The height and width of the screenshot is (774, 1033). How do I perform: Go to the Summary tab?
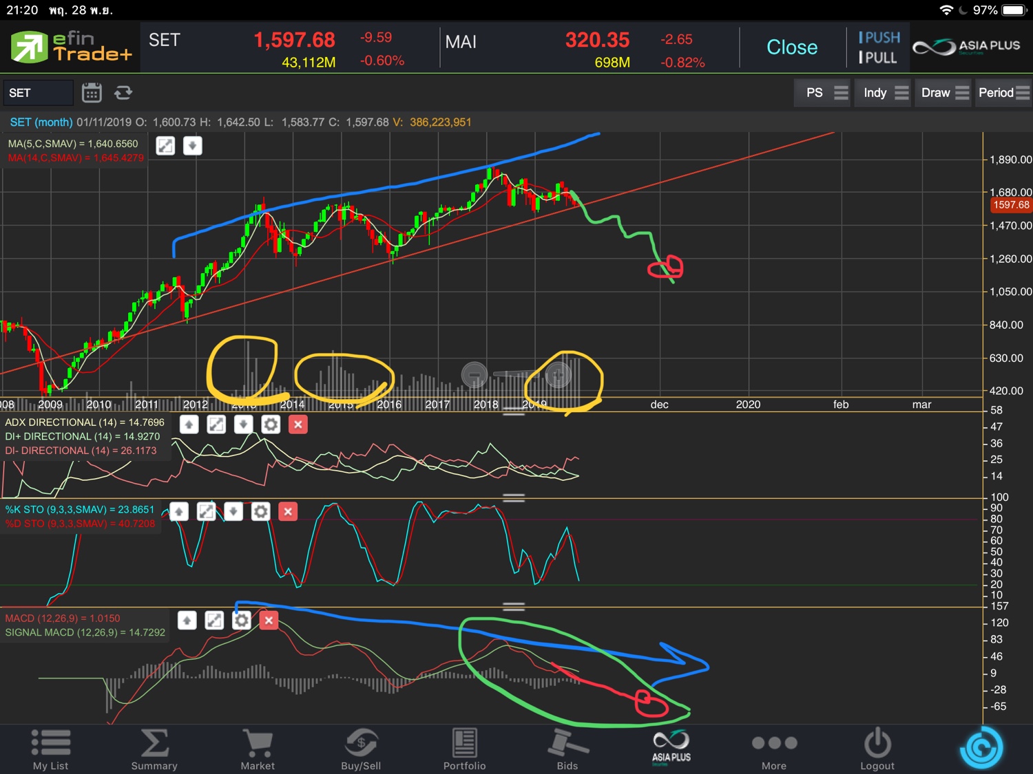pos(154,749)
